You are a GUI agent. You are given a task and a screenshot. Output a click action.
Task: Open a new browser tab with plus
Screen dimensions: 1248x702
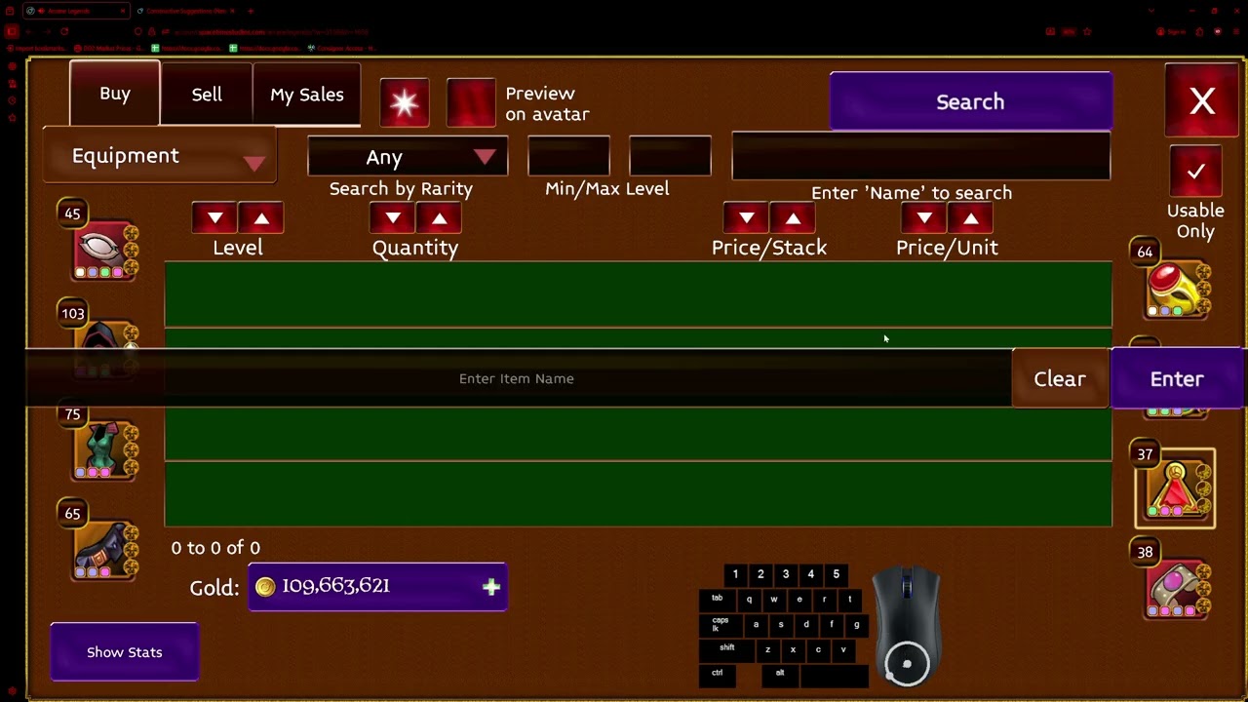coord(251,11)
